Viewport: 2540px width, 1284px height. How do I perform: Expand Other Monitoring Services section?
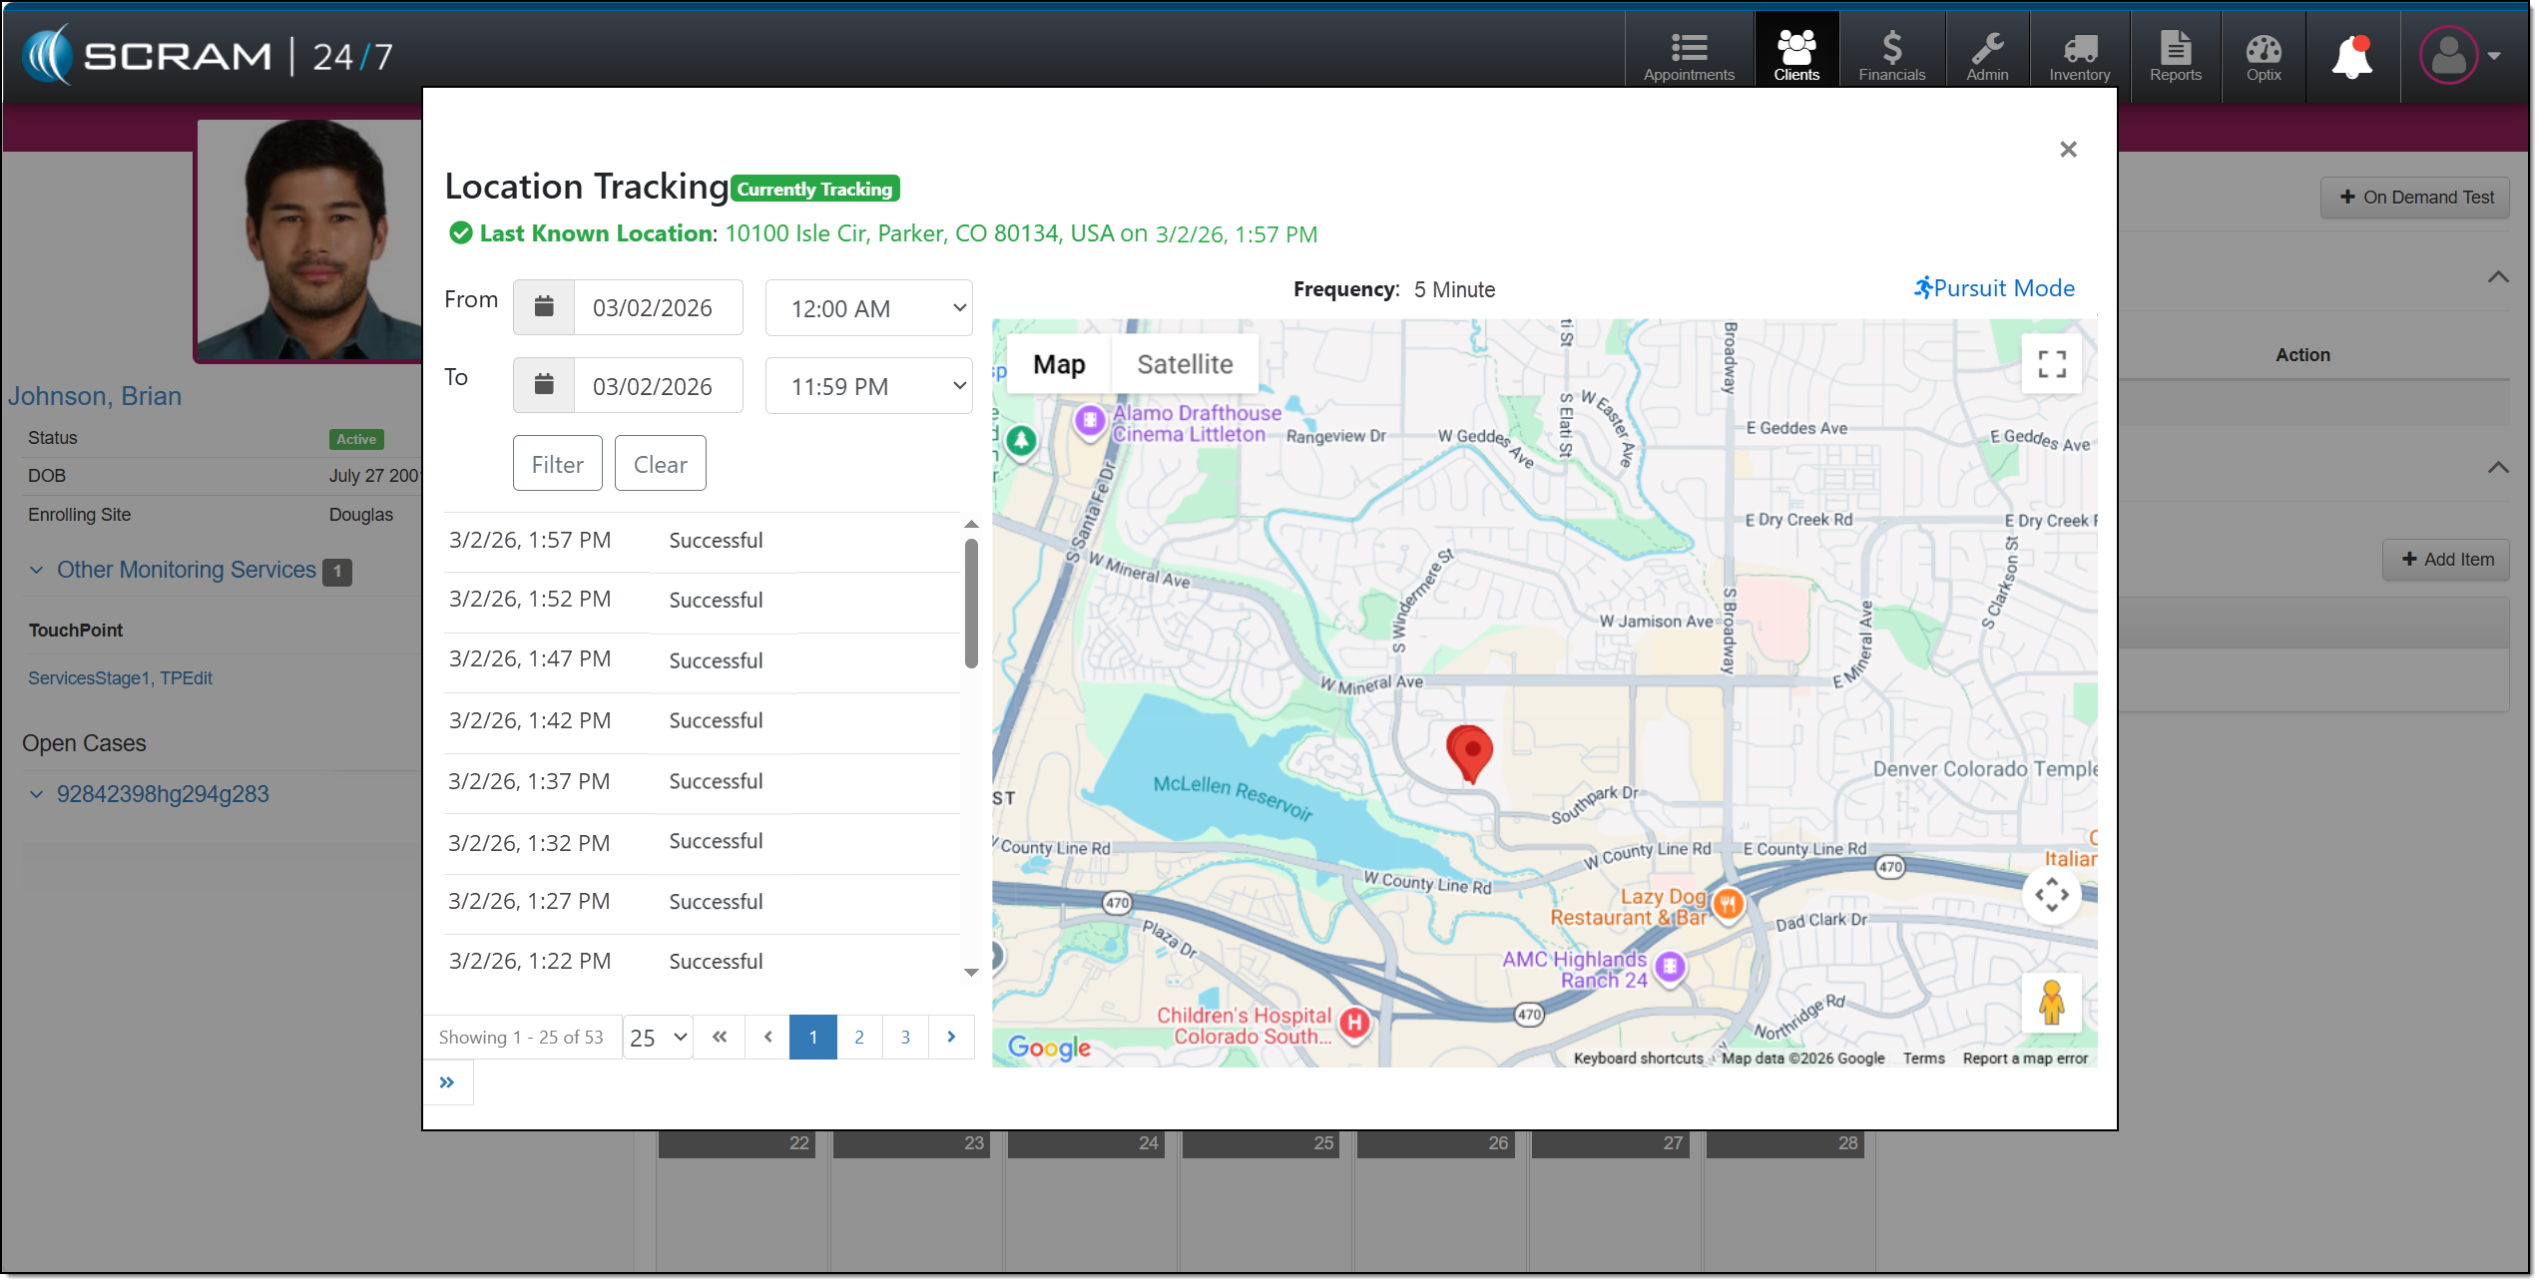186,571
